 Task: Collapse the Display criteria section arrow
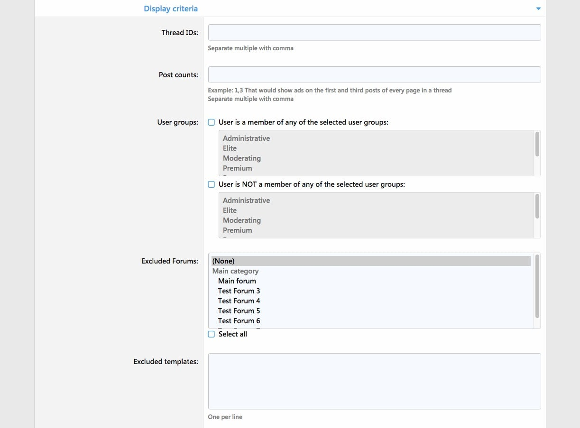[x=538, y=9]
